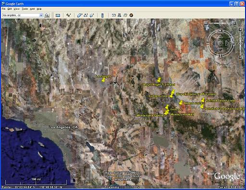Click the N north-reset compass button
This screenshot has height=190, width=246.
click(x=220, y=31)
